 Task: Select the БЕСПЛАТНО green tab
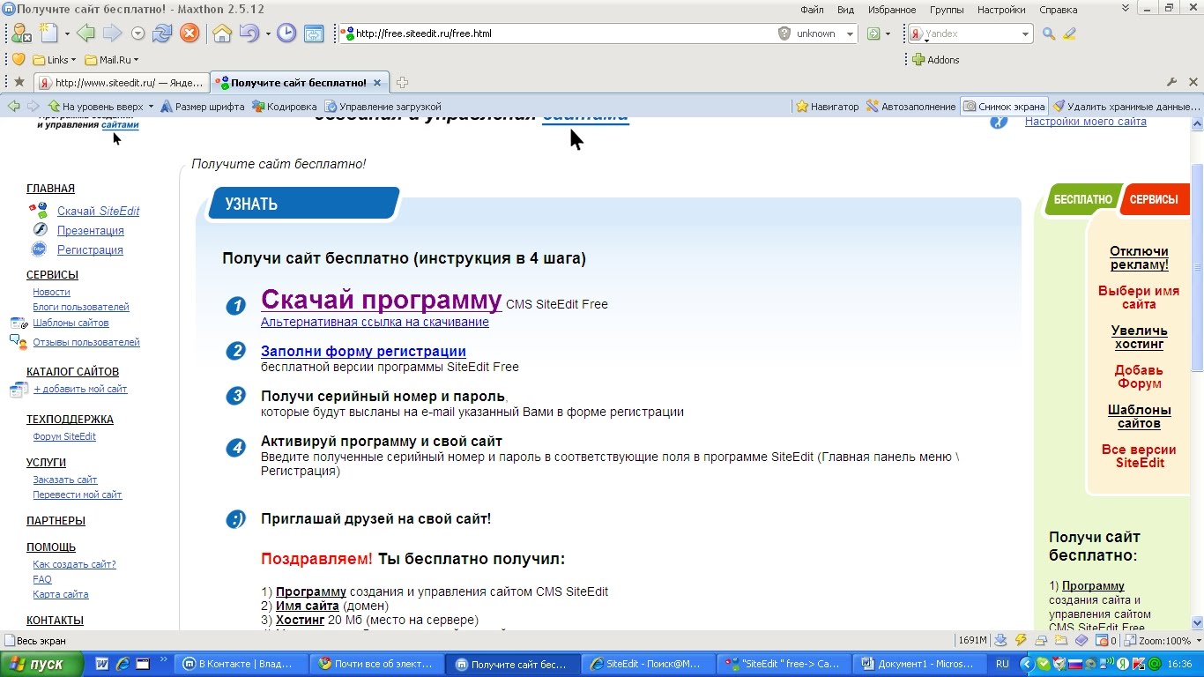[x=1082, y=199]
